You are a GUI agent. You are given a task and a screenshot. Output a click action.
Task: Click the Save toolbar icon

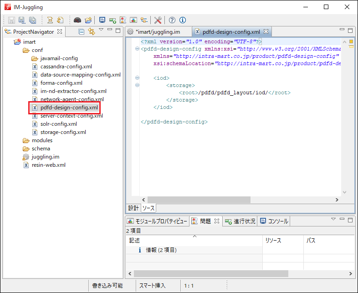[x=11, y=20]
